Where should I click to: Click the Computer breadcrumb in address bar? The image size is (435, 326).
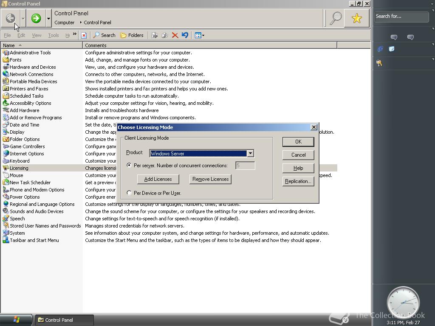(x=65, y=22)
